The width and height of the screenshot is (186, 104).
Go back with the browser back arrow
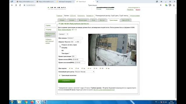pyautogui.click(x=12, y=5)
